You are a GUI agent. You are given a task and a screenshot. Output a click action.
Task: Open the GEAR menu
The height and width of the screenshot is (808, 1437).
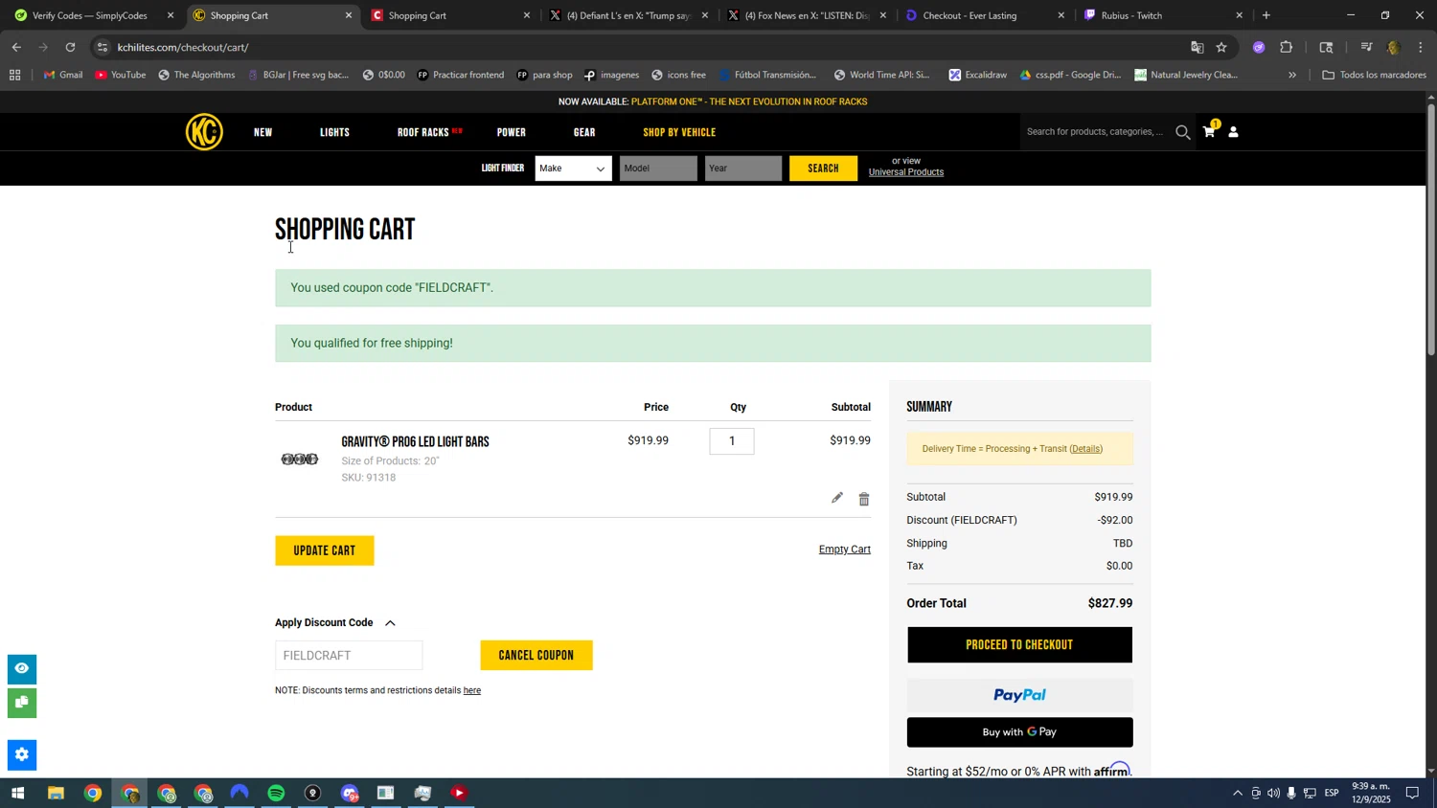pos(584,132)
